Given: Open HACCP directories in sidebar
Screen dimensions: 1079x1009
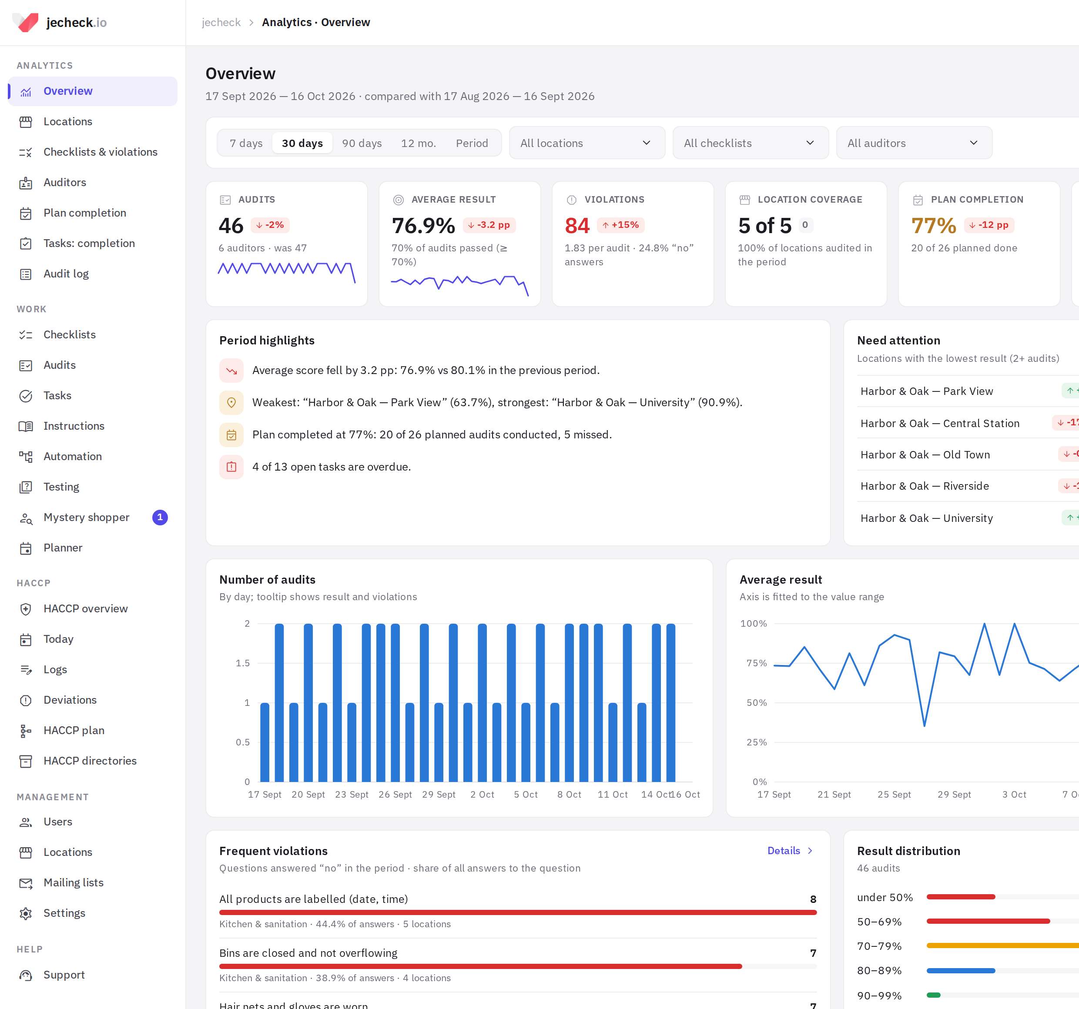Looking at the screenshot, I should pyautogui.click(x=93, y=761).
